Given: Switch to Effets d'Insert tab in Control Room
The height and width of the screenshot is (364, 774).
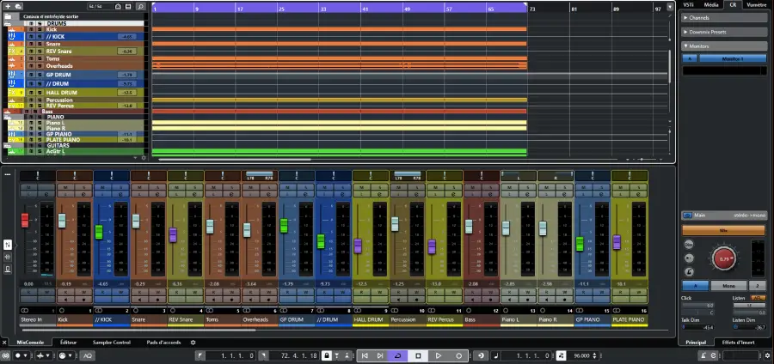Looking at the screenshot, I should pos(738,343).
